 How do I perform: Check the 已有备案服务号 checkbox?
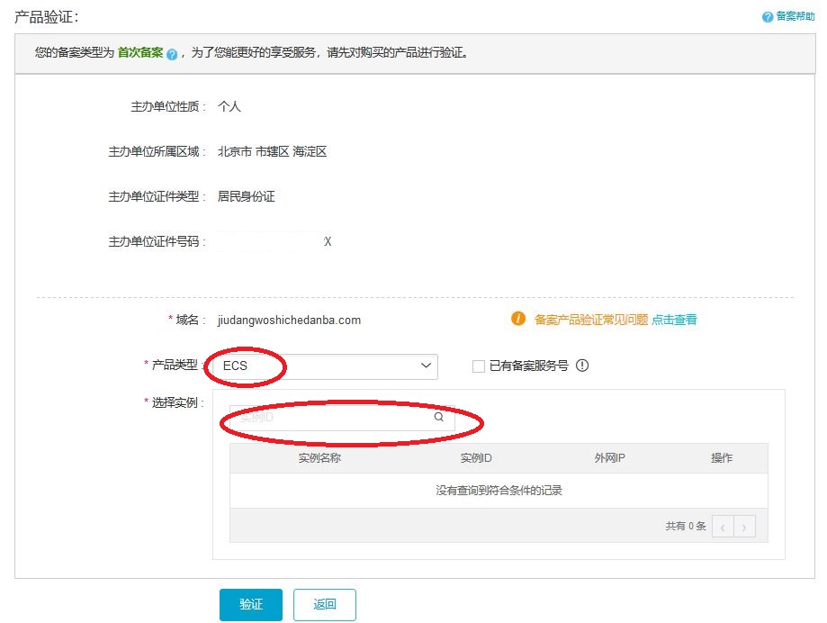click(x=478, y=366)
